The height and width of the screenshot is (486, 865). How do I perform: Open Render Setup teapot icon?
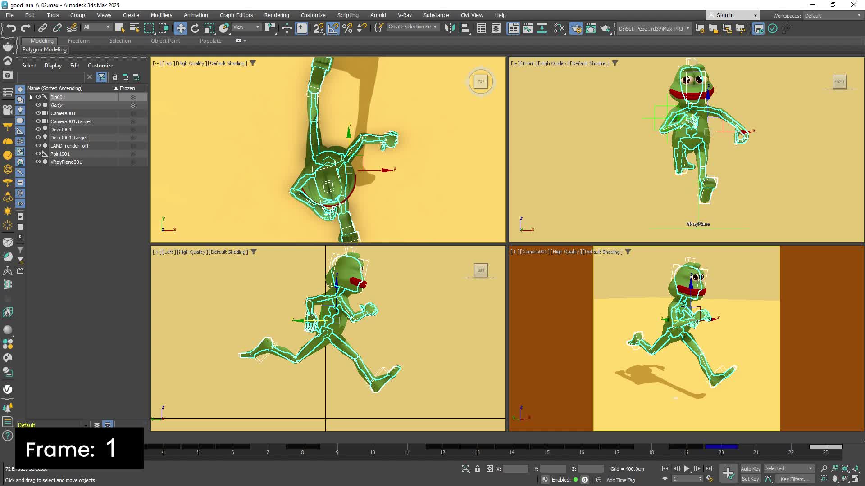pos(576,28)
